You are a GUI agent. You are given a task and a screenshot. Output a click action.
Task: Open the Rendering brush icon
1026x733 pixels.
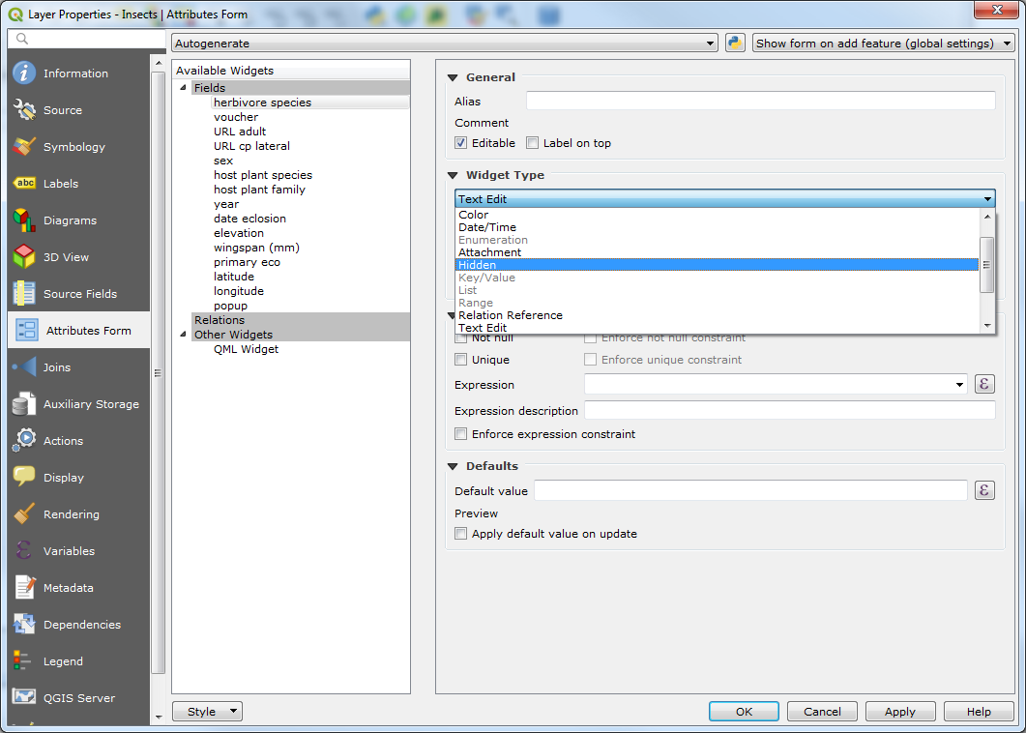24,514
